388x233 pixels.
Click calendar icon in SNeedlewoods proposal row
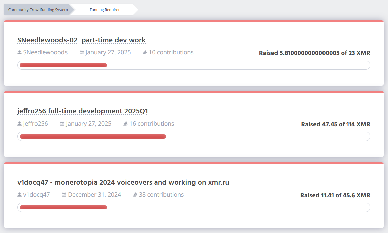[x=82, y=52]
